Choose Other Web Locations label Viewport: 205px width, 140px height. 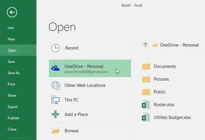pyautogui.click(x=85, y=85)
